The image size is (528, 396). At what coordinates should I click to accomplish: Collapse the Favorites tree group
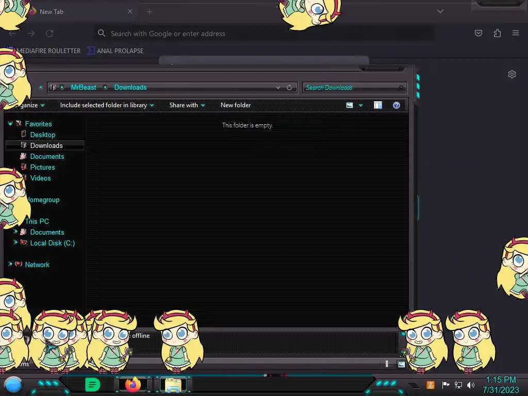[10, 124]
